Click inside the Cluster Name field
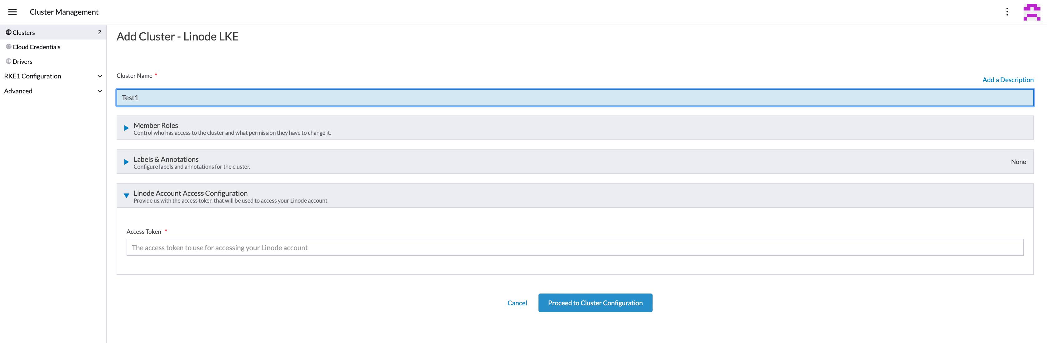The height and width of the screenshot is (343, 1047). pos(407,97)
